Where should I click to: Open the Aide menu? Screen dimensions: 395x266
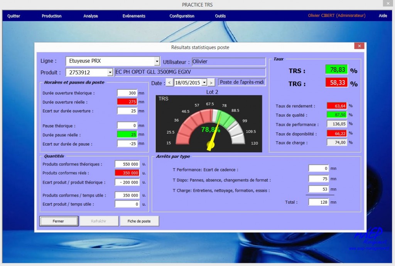[x=383, y=15]
